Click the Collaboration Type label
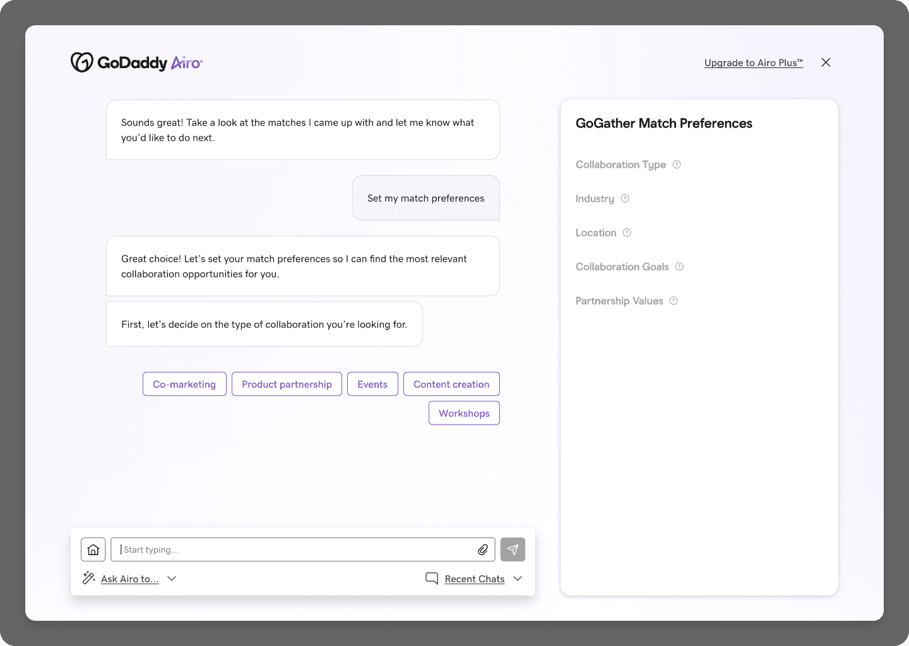Viewport: 909px width, 646px height. pyautogui.click(x=621, y=165)
